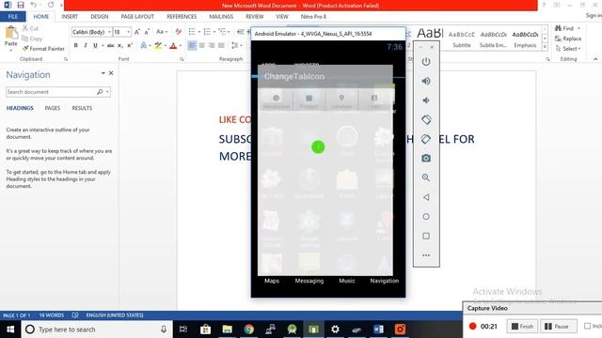Tap the emulator Home circle button

pyautogui.click(x=426, y=217)
